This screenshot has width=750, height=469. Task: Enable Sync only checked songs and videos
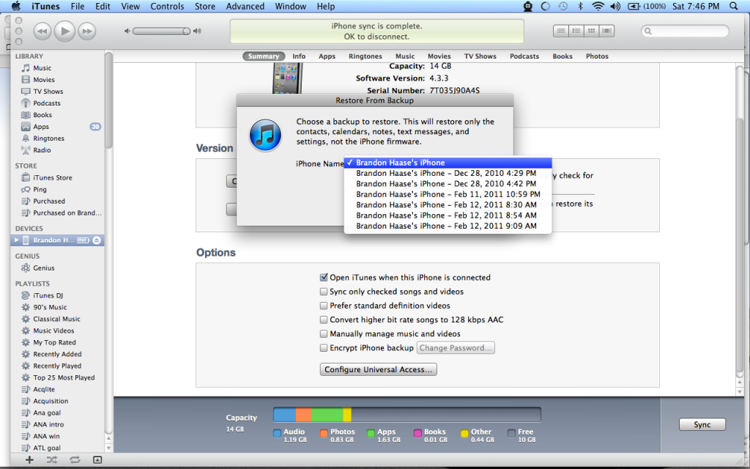[324, 292]
